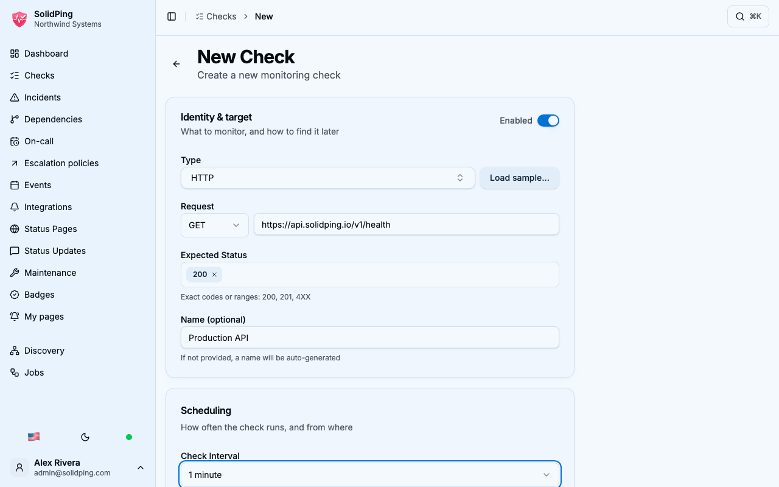This screenshot has height=487, width=779.
Task: Click the back arrow beside New Check
Action: tap(176, 64)
